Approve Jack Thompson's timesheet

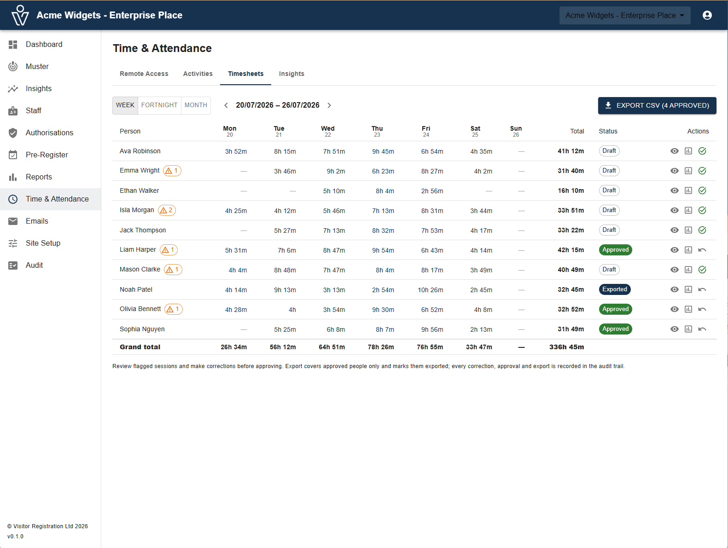(702, 230)
